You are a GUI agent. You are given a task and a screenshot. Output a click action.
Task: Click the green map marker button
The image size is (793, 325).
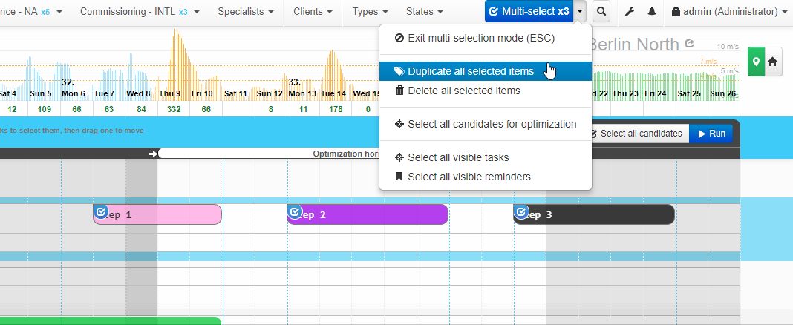756,62
